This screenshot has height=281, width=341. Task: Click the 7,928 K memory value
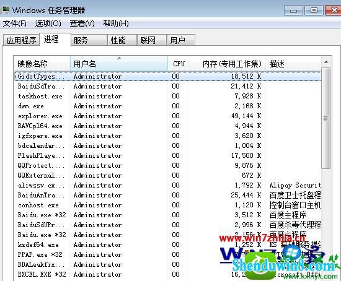click(248, 96)
